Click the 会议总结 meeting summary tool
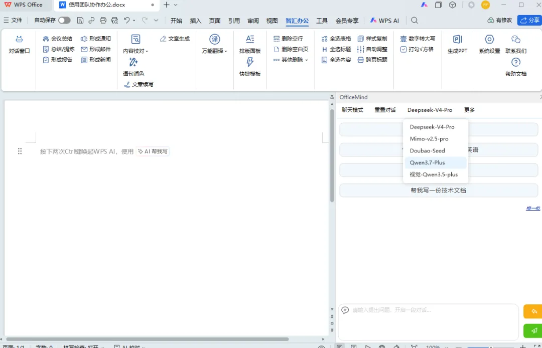Viewport: 542px width, 348px height. click(57, 39)
